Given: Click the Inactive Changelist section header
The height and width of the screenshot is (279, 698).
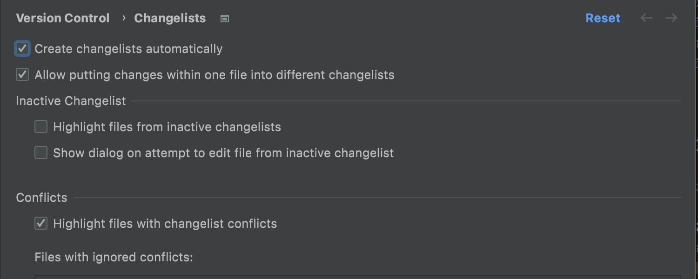Looking at the screenshot, I should [71, 101].
